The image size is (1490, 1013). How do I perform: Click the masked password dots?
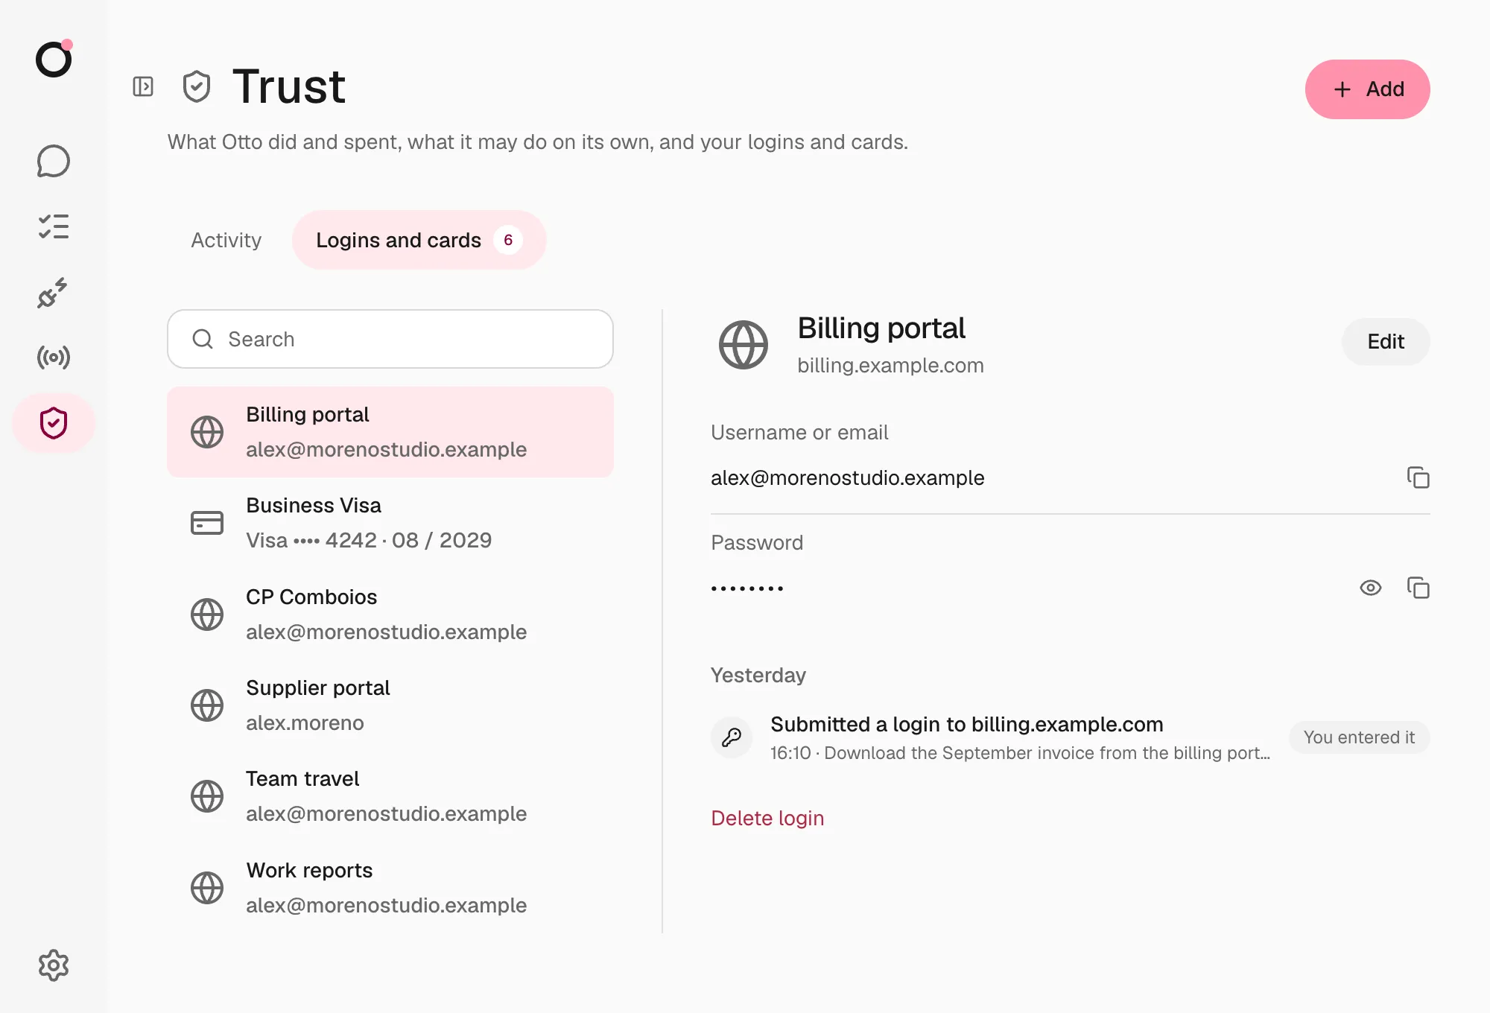[x=746, y=588]
